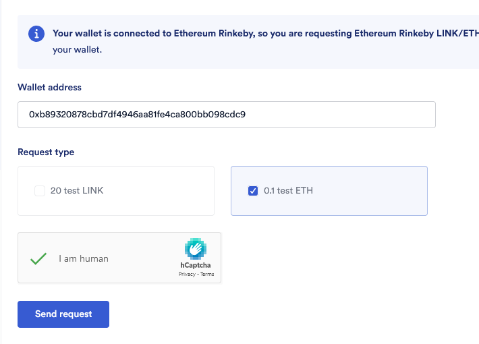Click the hCaptcha brand name text
The width and height of the screenshot is (479, 344).
[x=196, y=265]
